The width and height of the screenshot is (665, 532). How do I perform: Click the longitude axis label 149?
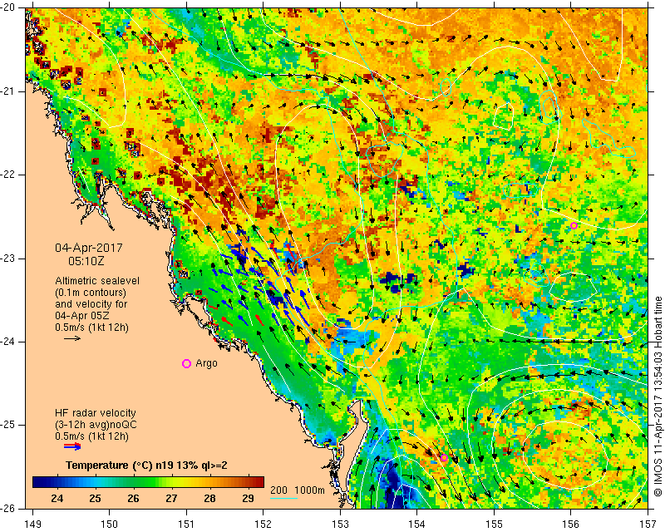tap(32, 524)
